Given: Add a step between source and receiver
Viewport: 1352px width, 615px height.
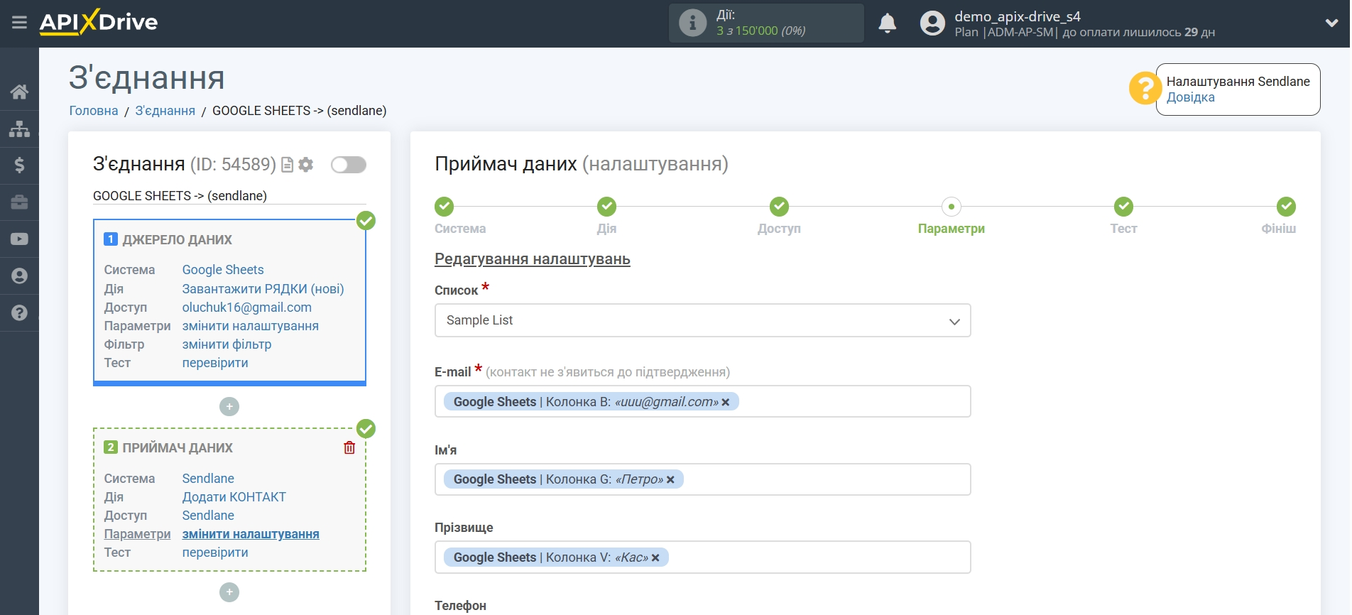Looking at the screenshot, I should click(229, 407).
